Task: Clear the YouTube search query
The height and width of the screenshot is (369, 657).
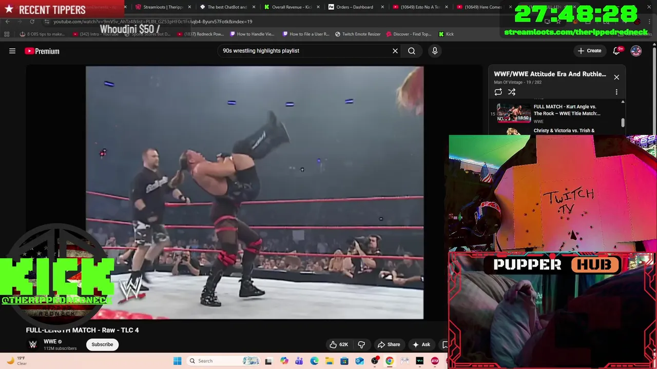Action: pos(395,51)
